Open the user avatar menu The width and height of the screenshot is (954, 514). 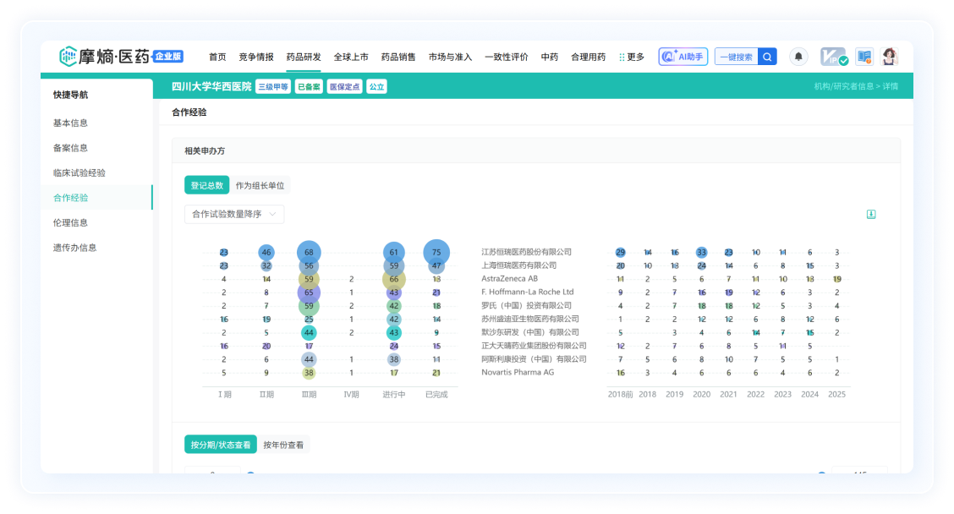click(890, 57)
